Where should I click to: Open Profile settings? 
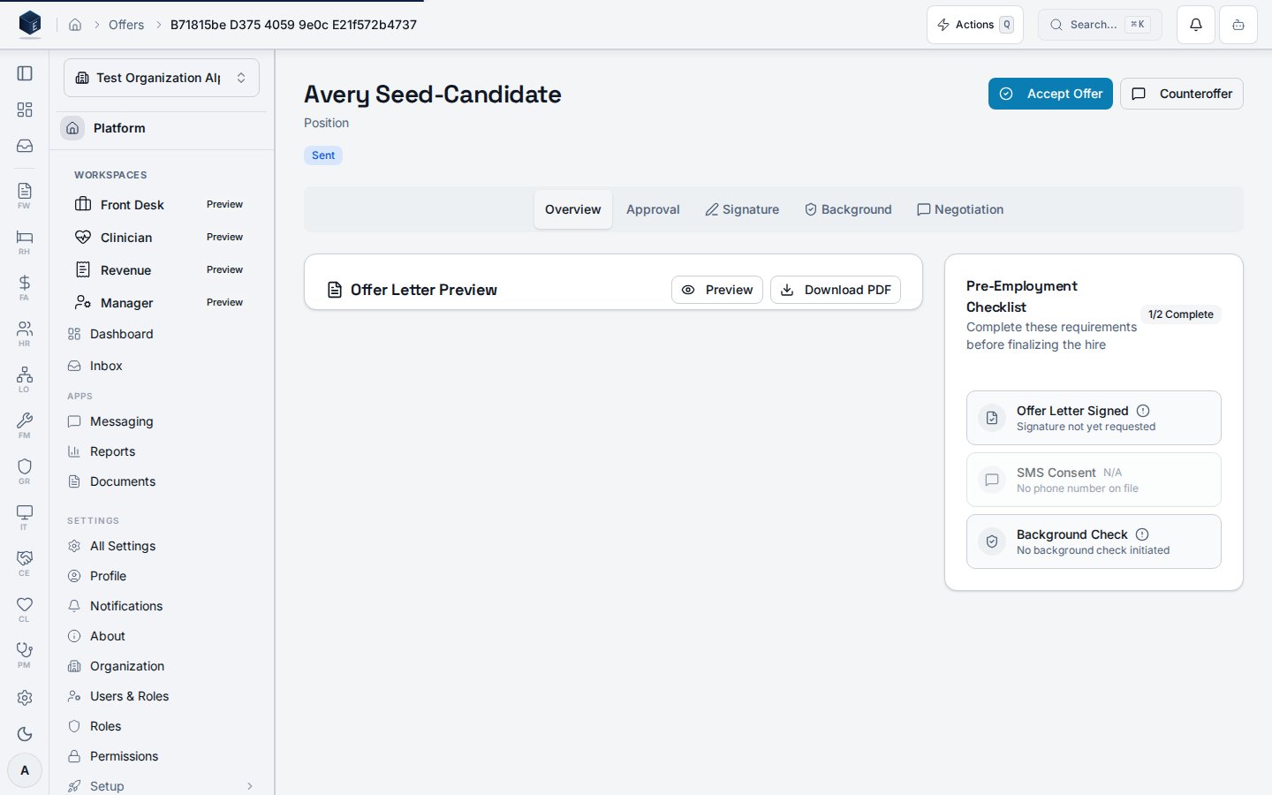[160, 576]
